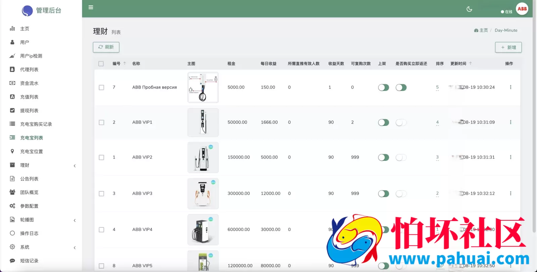
Task: Click the 管理后台 logo title
Action: click(49, 10)
